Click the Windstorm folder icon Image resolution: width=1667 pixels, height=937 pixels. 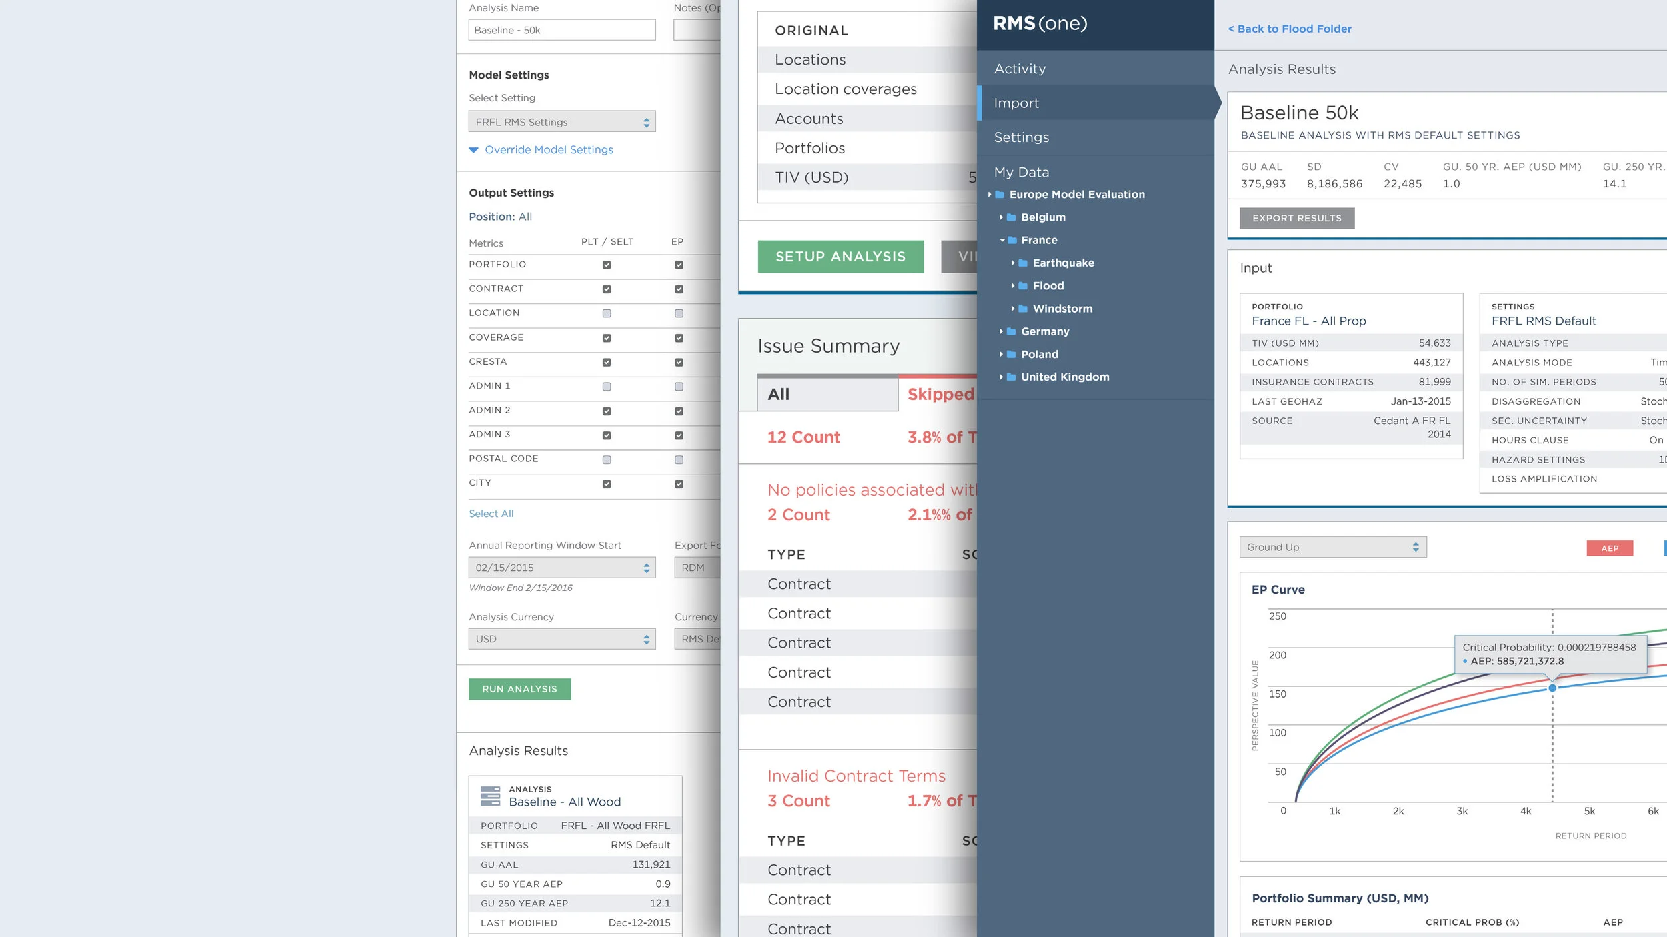(1023, 309)
